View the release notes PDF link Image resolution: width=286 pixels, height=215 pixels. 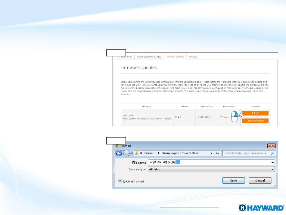[226, 117]
